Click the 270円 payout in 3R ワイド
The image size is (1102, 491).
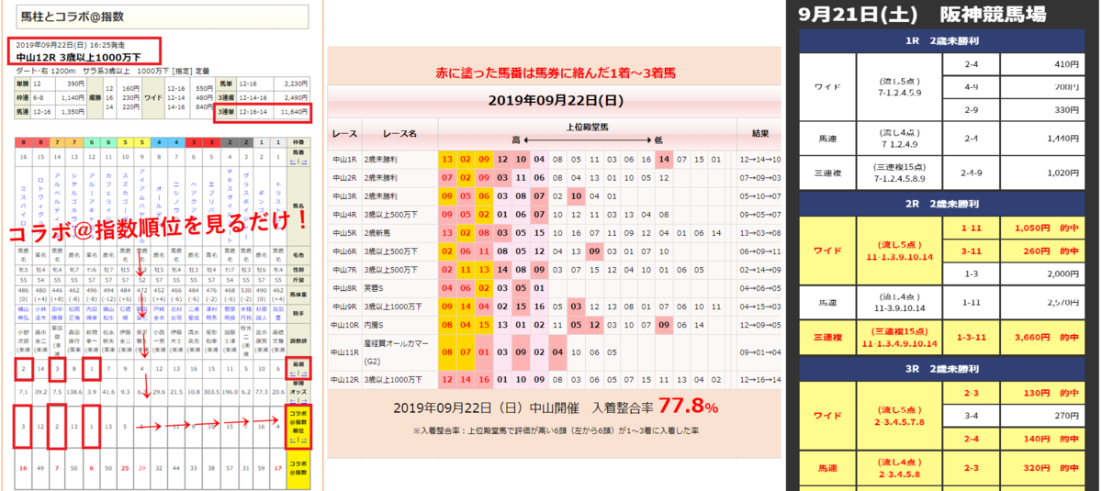coord(1067,416)
